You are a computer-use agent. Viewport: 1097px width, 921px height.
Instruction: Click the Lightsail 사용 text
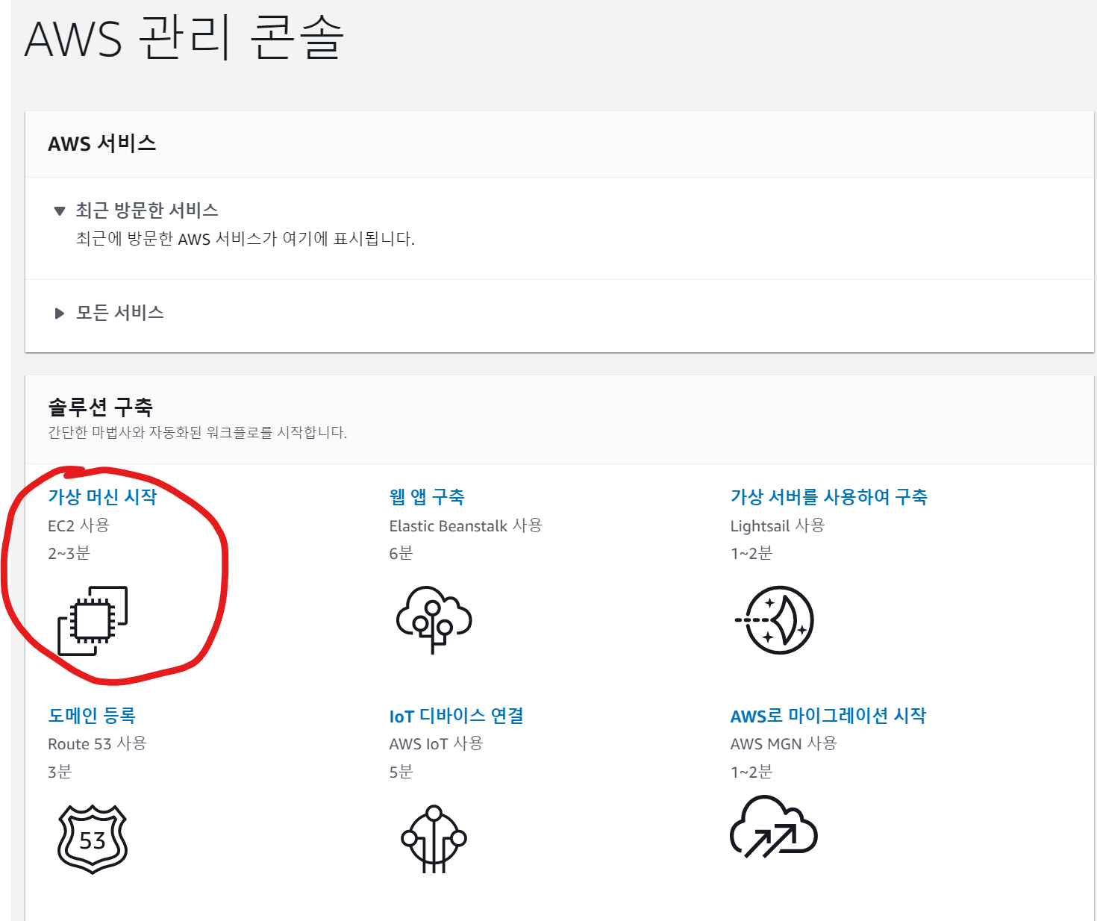778,525
